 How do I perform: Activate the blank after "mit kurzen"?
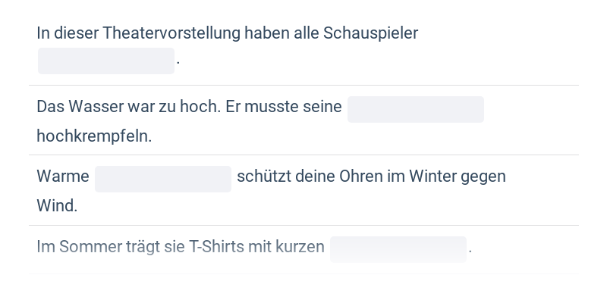[398, 249]
